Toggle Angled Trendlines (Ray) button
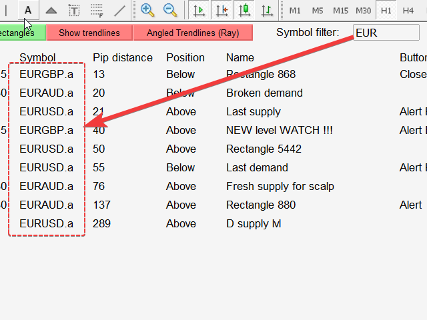The image size is (427, 320). [x=193, y=33]
